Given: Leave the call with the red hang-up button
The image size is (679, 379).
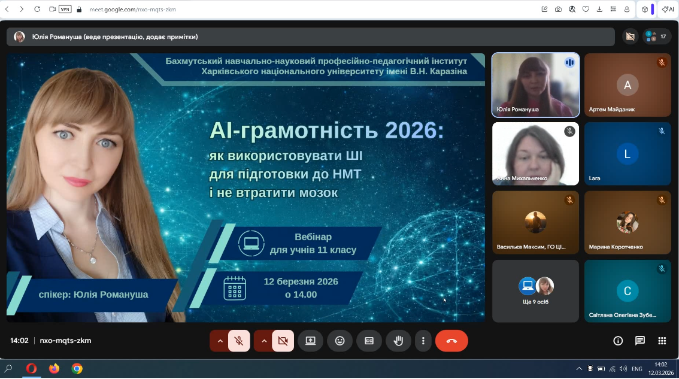Looking at the screenshot, I should (451, 341).
